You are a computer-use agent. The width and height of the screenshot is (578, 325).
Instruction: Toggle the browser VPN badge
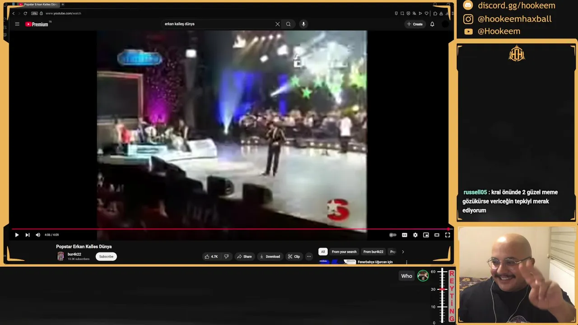34,13
